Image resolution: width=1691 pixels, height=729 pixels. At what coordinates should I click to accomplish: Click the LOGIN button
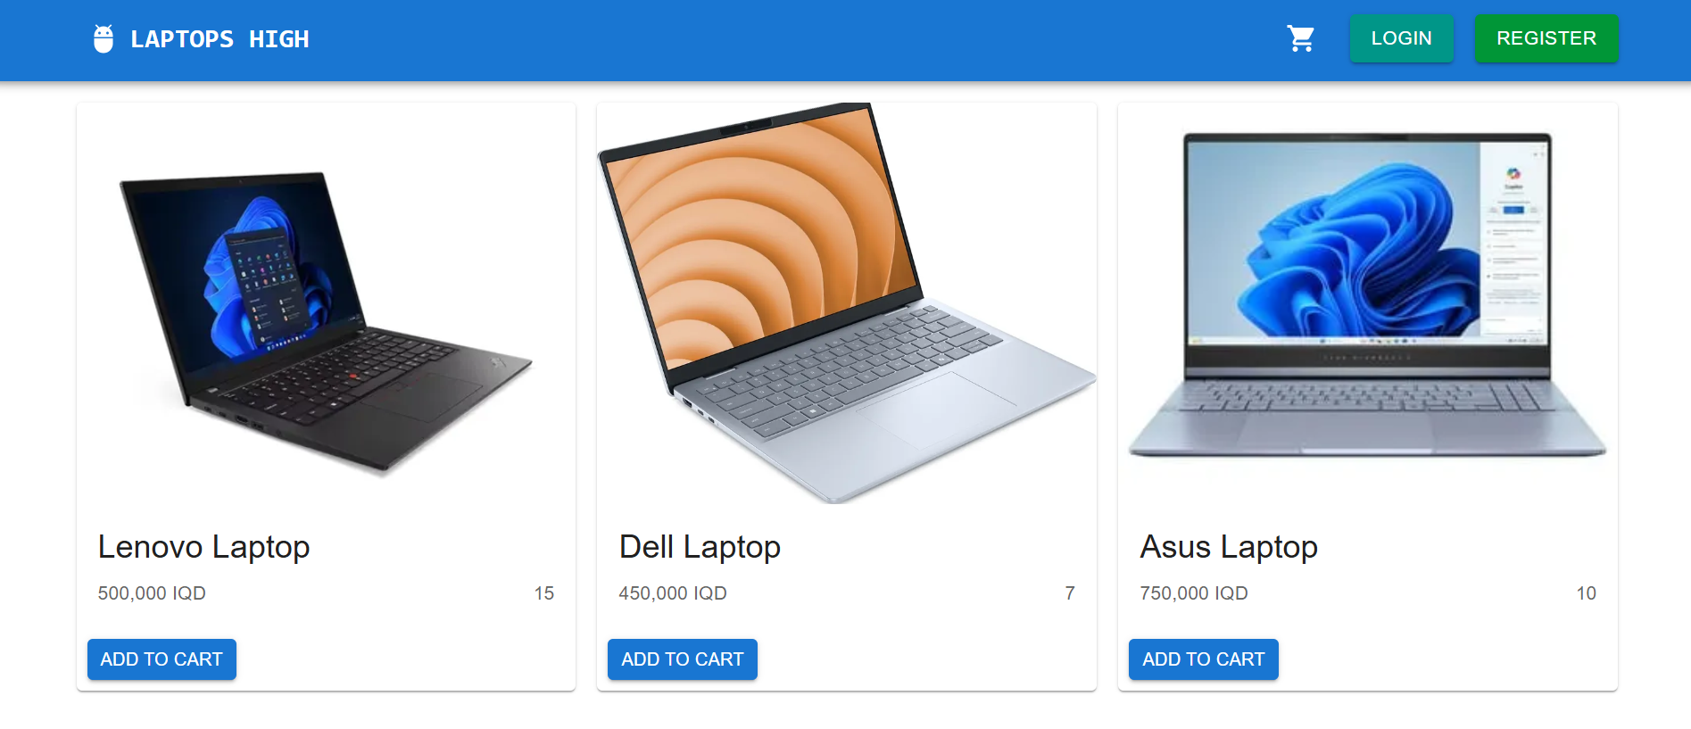click(1401, 38)
